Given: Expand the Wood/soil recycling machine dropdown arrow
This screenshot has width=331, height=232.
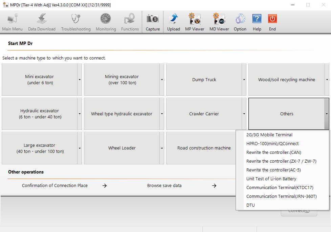Looking at the screenshot, I should pos(327,80).
